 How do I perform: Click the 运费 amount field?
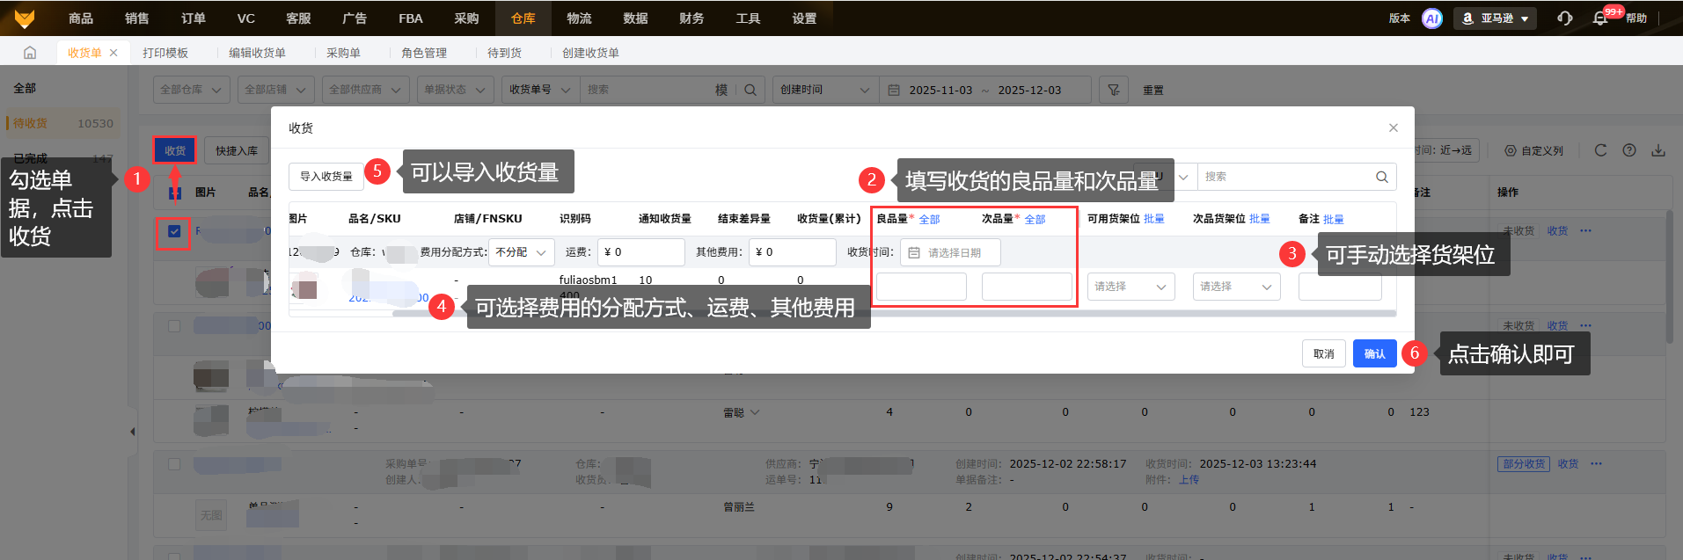pos(641,252)
